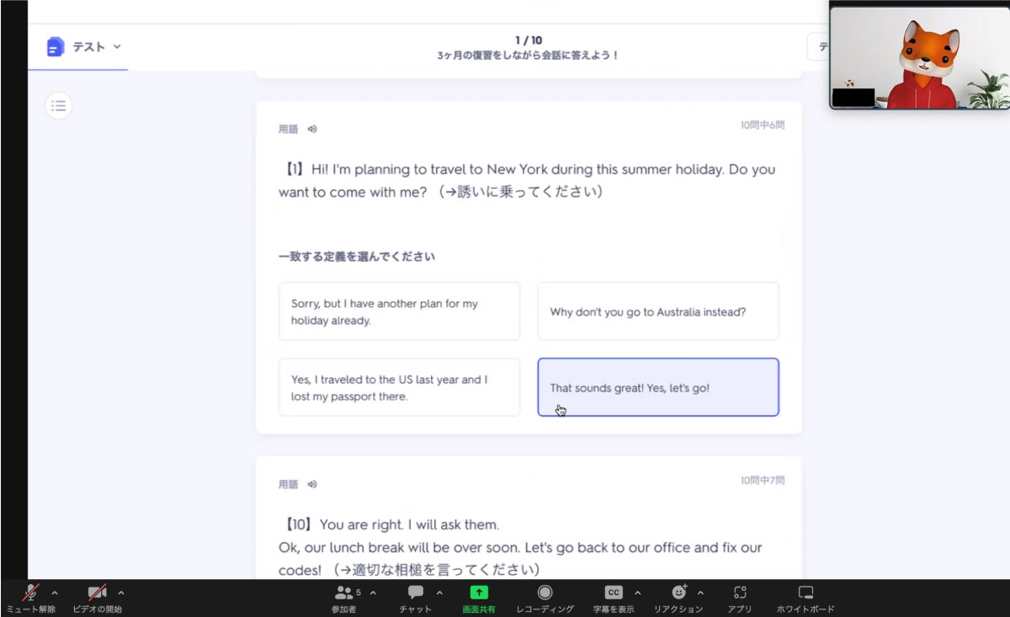Open the Apps icon
This screenshot has width=1010, height=617.
click(740, 593)
